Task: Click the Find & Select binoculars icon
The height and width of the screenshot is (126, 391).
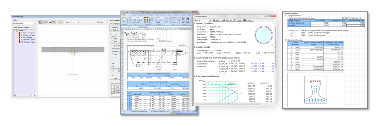Action: click(x=187, y=19)
